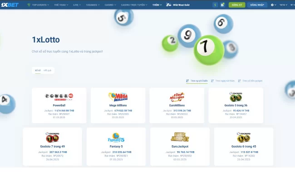Viewport: 295px width, 172px height.
Task: Open the Mega Millions lottery logo
Action: click(x=118, y=97)
